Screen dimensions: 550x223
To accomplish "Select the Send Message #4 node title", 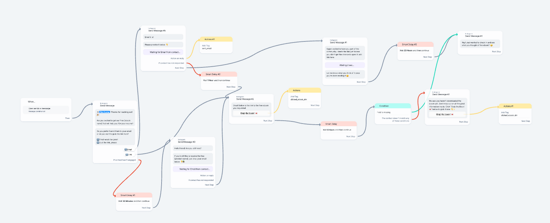I will [x=474, y=36].
